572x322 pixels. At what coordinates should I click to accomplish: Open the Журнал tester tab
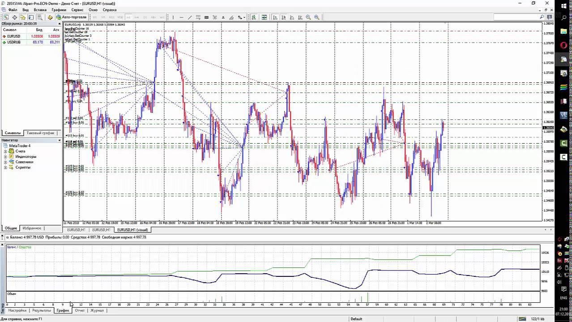pos(97,310)
